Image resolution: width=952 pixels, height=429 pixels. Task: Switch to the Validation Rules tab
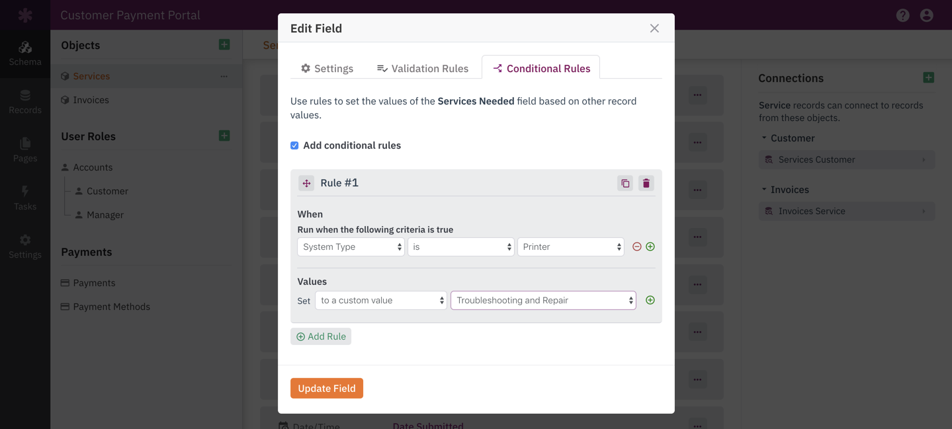click(423, 68)
